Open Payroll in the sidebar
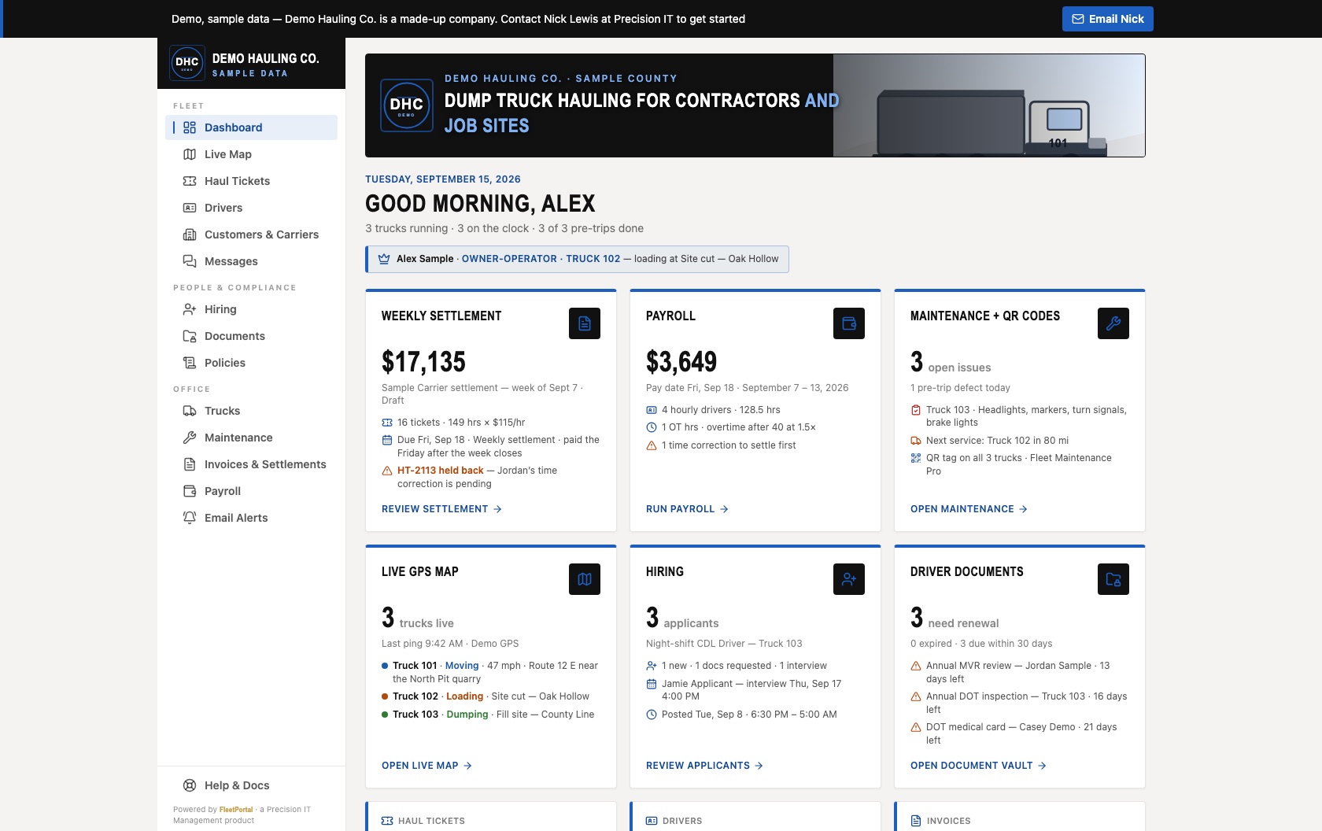Viewport: 1322px width, 831px height. pos(252,491)
